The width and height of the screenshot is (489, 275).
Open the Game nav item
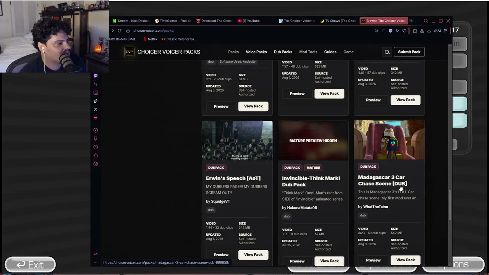pyautogui.click(x=348, y=52)
